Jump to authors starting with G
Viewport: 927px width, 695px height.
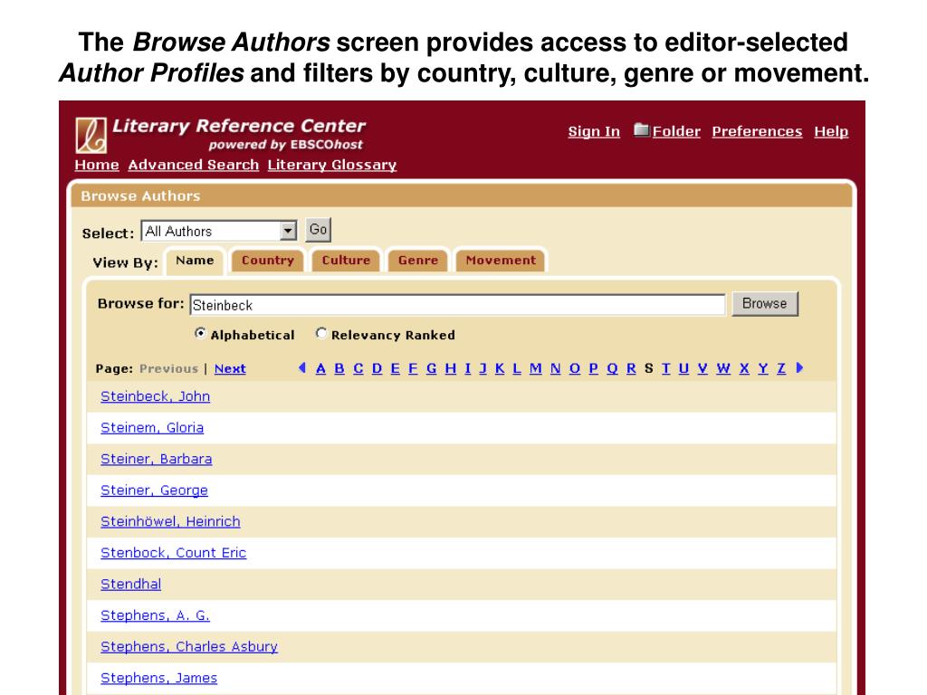click(432, 368)
